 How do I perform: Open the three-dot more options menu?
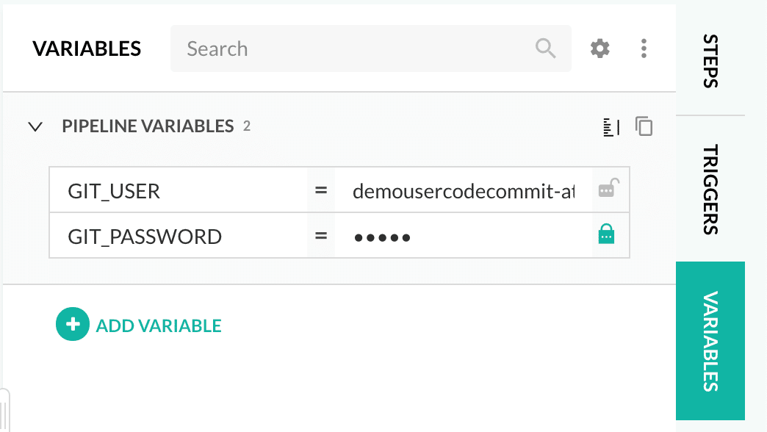click(x=644, y=48)
